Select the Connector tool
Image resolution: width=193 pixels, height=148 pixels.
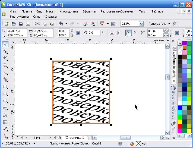click(5, 136)
